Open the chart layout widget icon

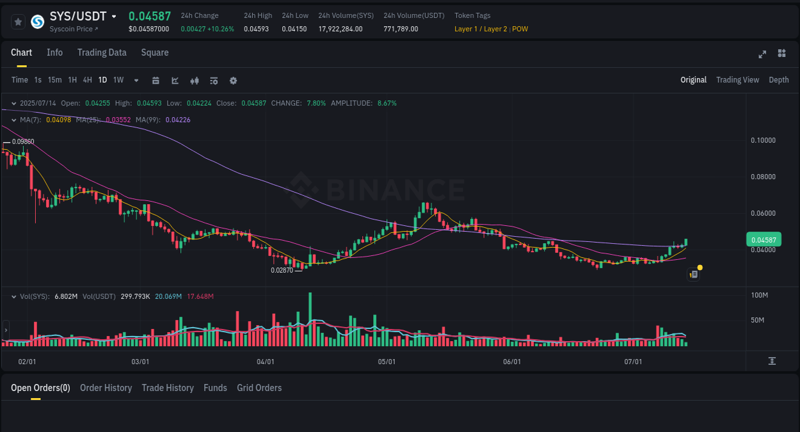[x=781, y=54]
